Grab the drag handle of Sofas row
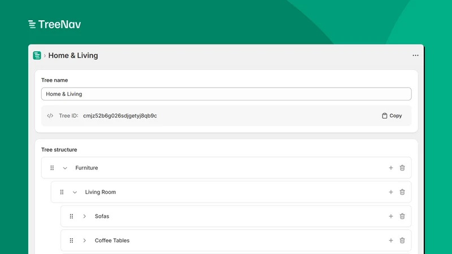Screen dimensions: 452x254 tap(72, 216)
